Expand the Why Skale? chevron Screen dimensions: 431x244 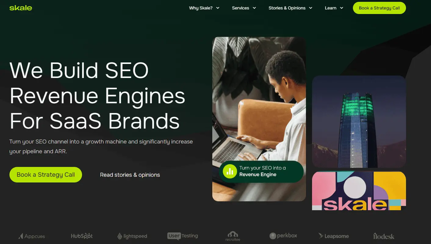tap(218, 8)
